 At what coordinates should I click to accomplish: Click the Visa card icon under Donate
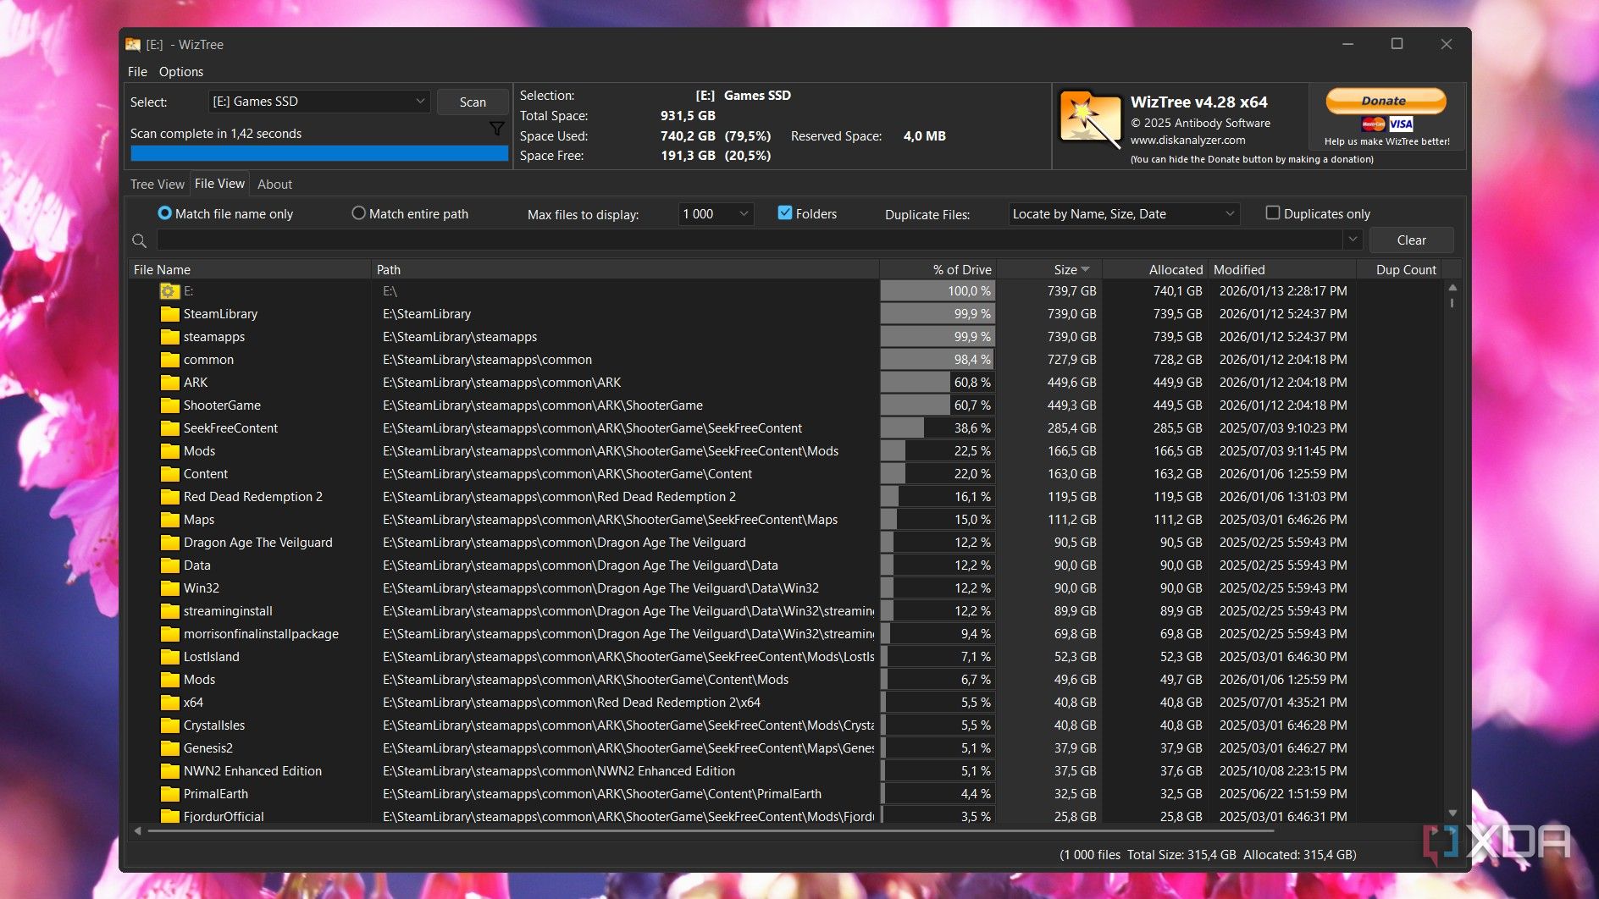coord(1401,124)
